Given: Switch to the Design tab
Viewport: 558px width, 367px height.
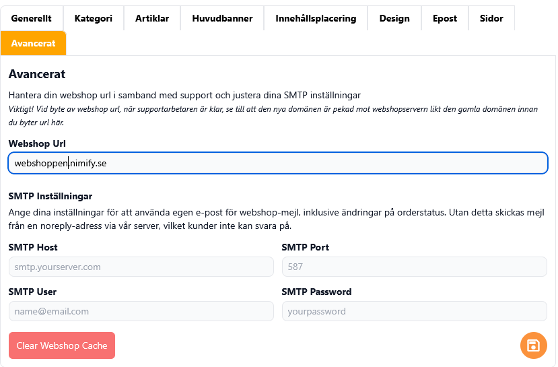Looking at the screenshot, I should 394,18.
